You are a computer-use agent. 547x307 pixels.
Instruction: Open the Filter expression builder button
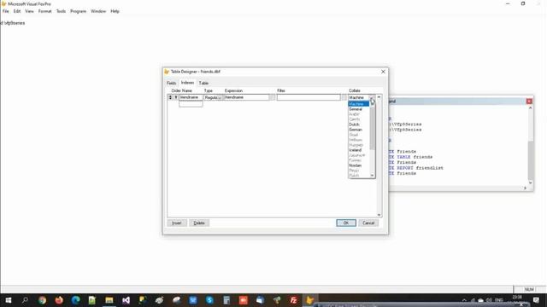344,97
